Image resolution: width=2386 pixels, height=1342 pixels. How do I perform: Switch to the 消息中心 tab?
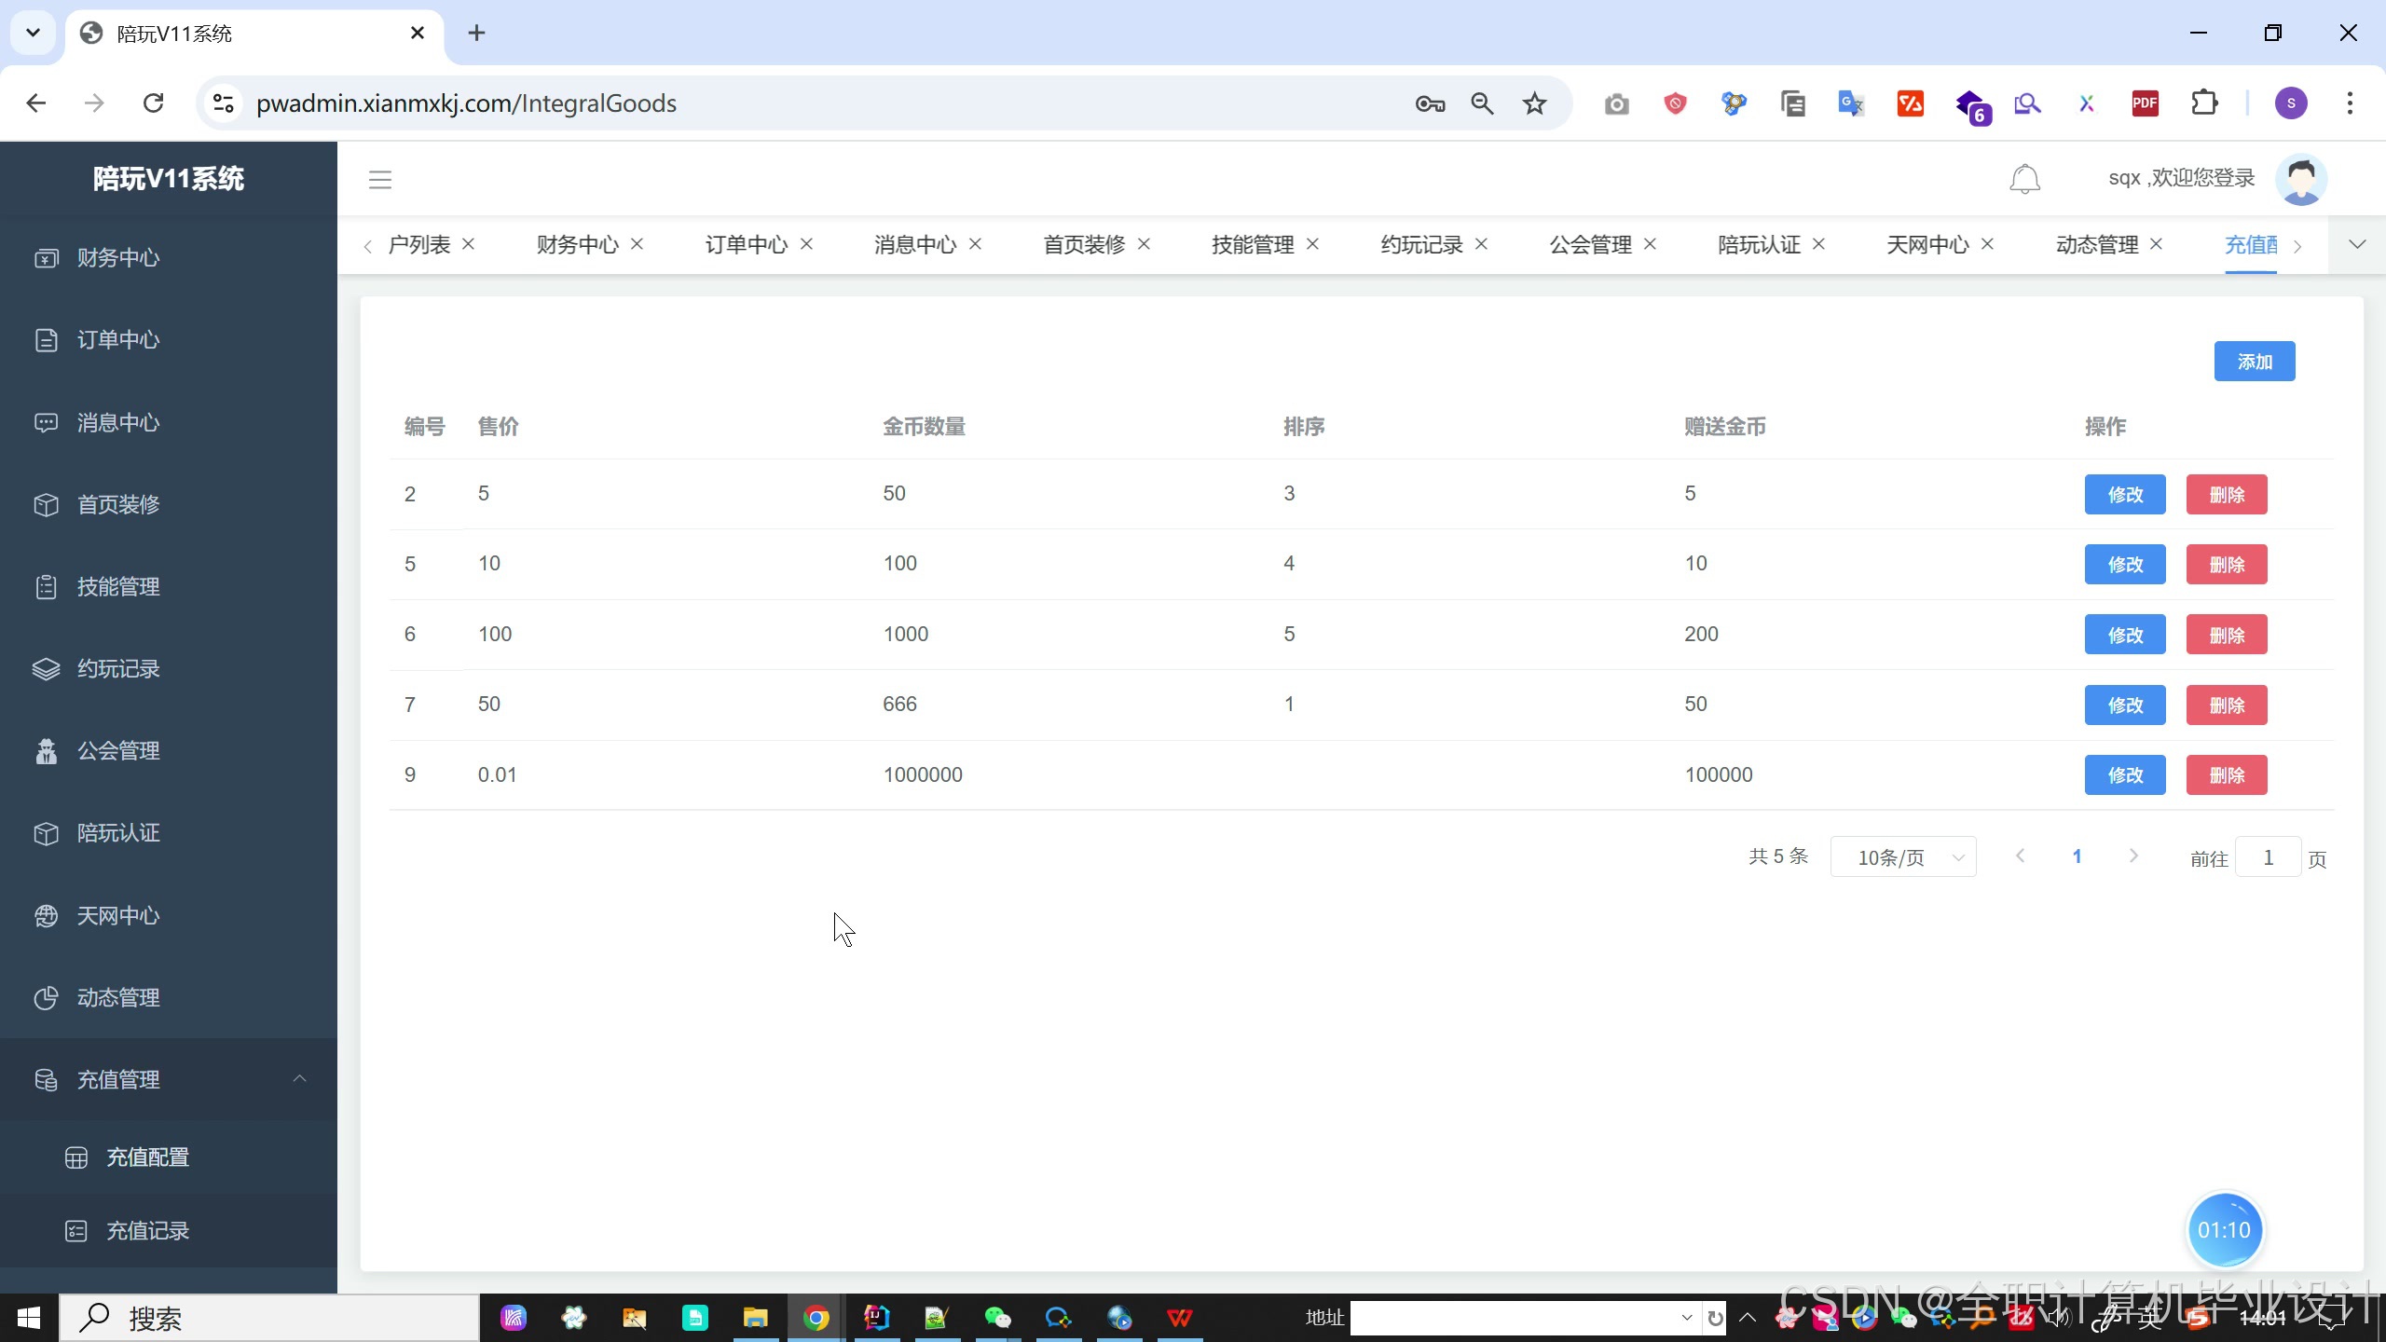[914, 244]
